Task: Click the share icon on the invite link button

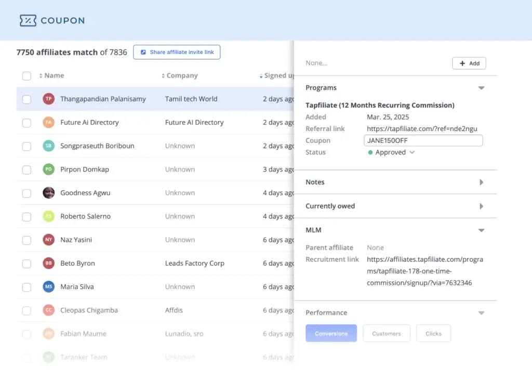Action: (144, 52)
